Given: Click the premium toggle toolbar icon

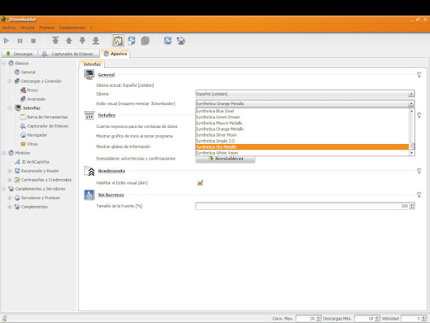Looking at the screenshot, I should 132,40.
